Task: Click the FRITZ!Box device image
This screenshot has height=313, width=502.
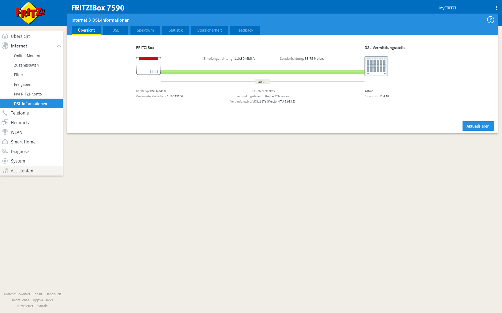Action: click(x=148, y=66)
